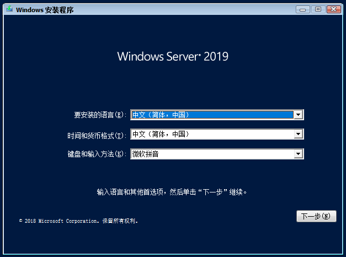
Task: Minimize the Windows 安装程序 window
Action: click(x=303, y=9)
